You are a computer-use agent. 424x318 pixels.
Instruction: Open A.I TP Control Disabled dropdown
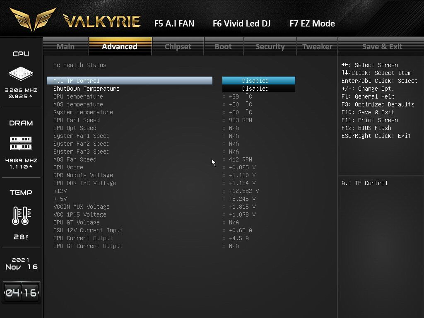click(258, 81)
